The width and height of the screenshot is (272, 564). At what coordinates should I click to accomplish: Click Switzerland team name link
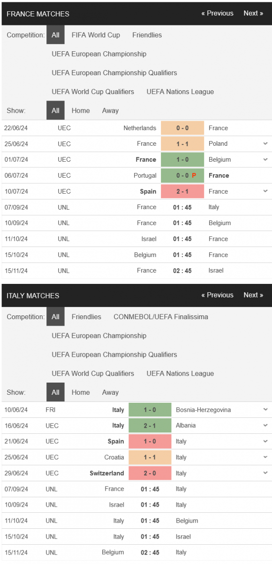[x=107, y=473]
